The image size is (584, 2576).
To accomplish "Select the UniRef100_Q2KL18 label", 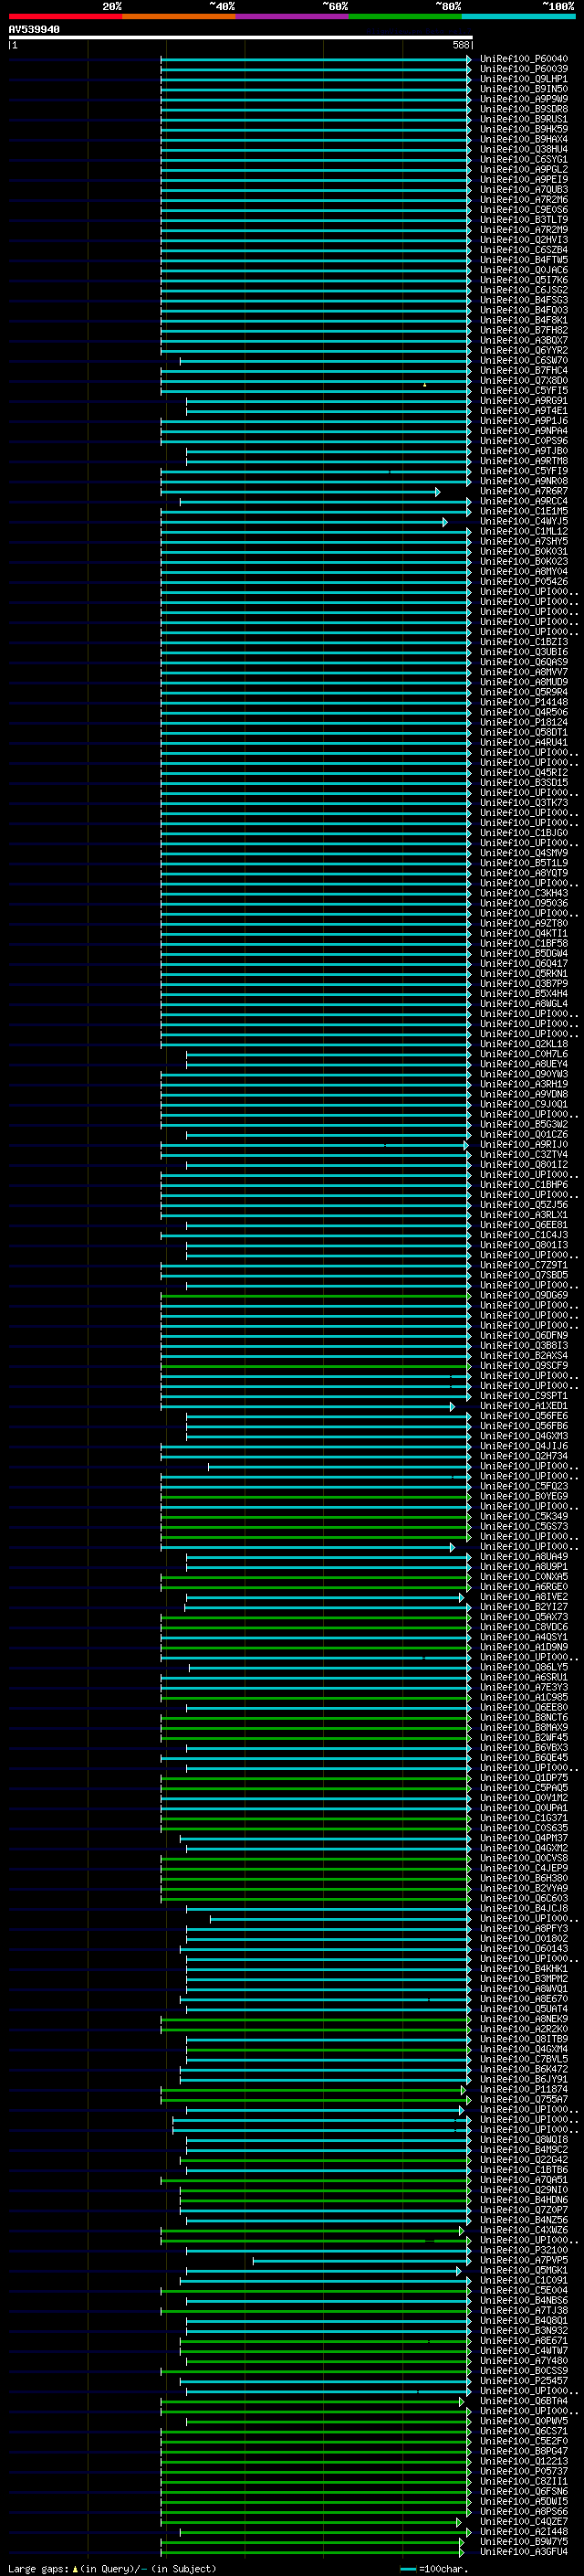I will 523,1044.
